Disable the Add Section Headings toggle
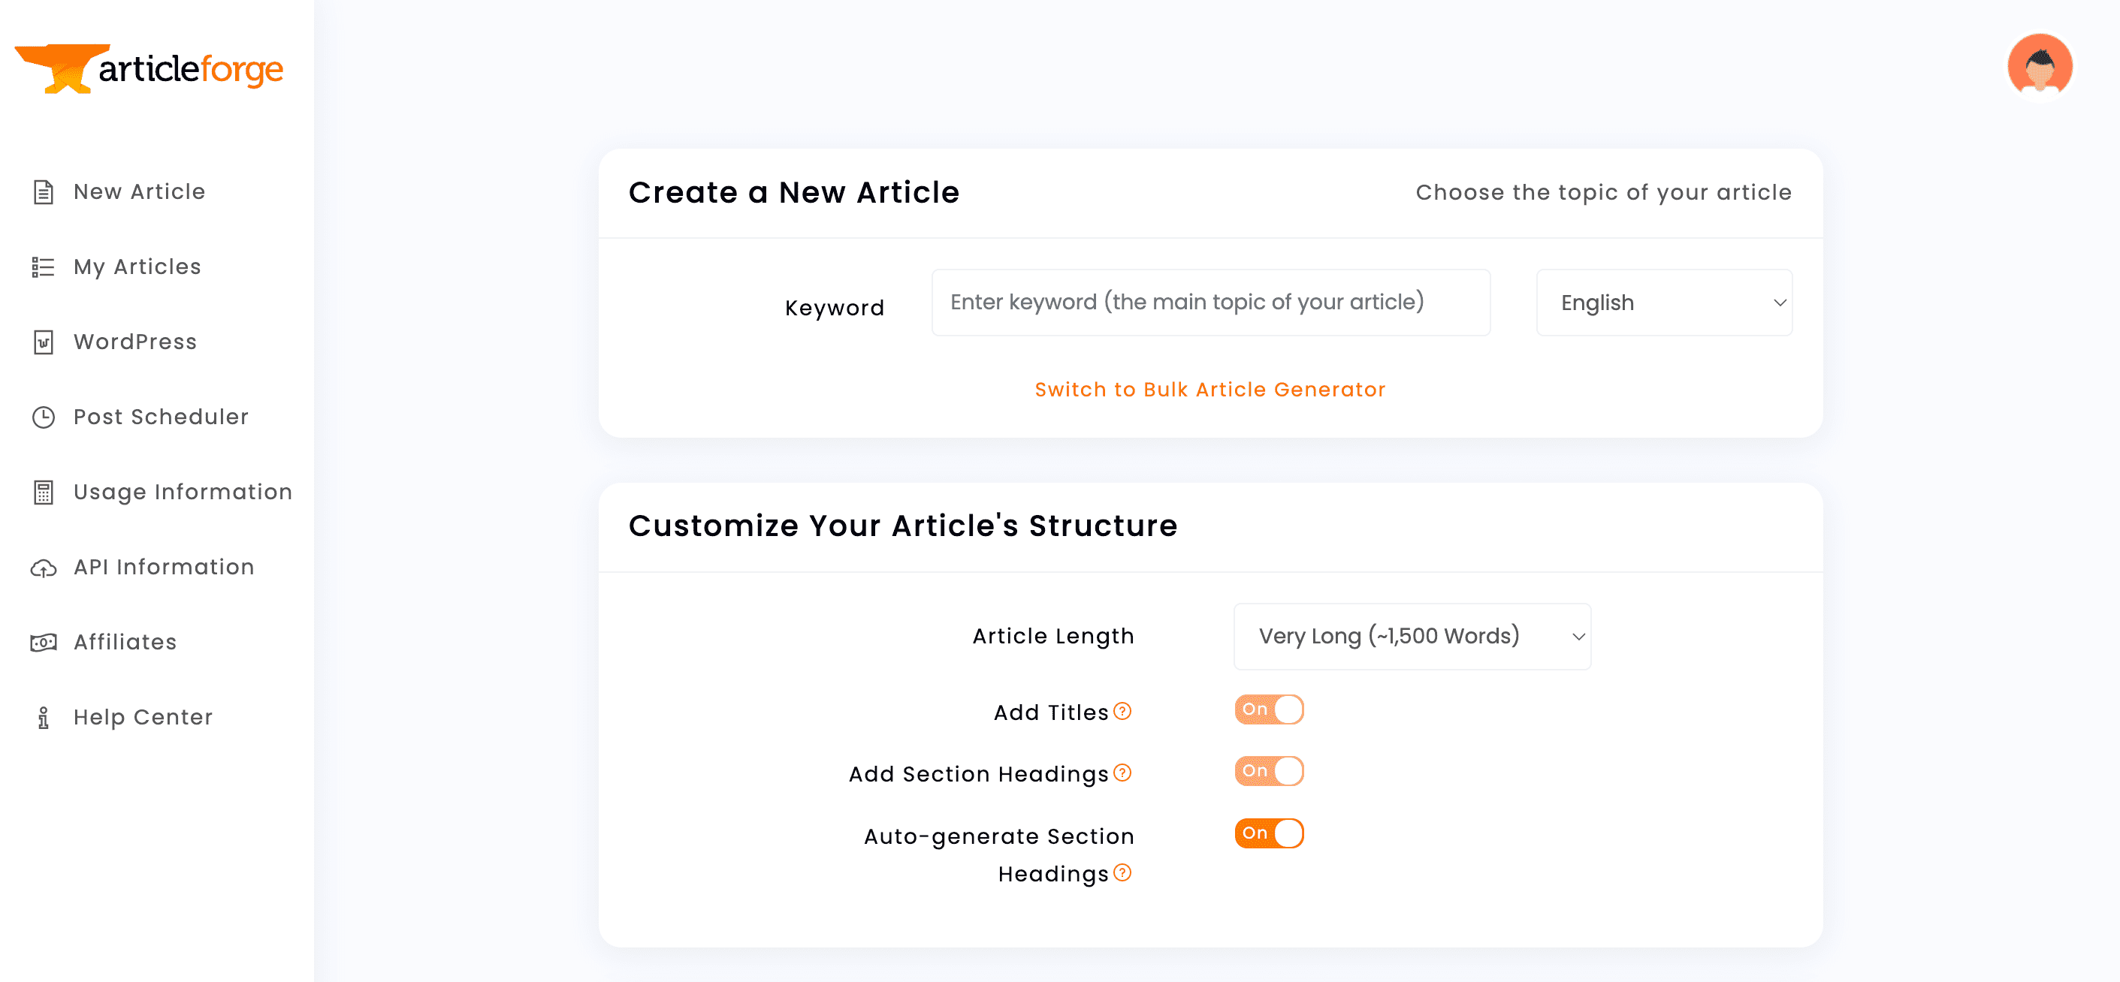The image size is (2120, 982). pos(1269,770)
